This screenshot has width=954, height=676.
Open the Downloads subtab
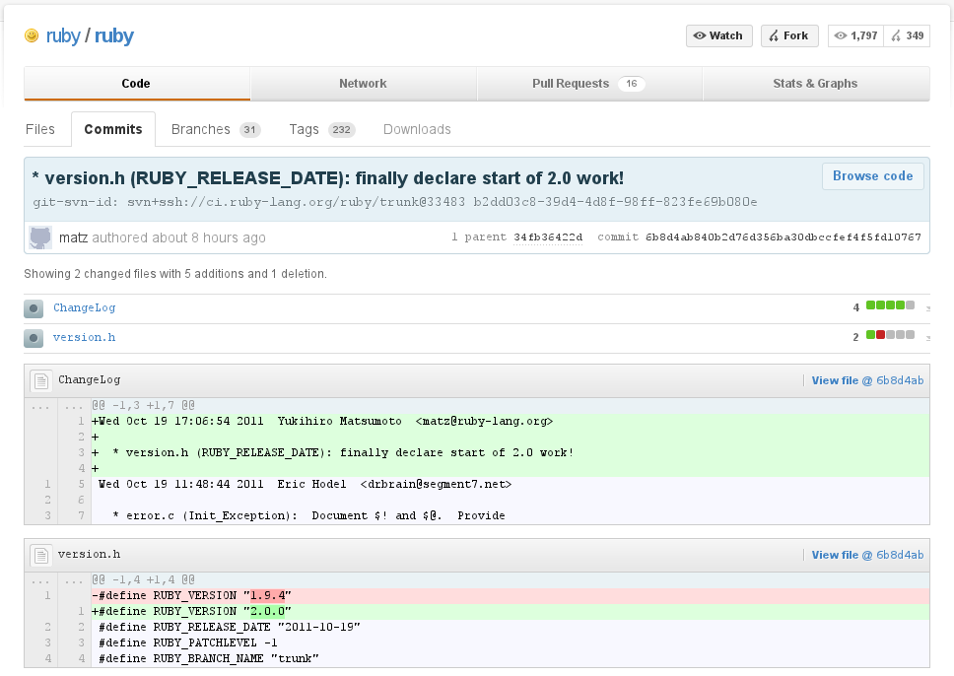click(417, 129)
